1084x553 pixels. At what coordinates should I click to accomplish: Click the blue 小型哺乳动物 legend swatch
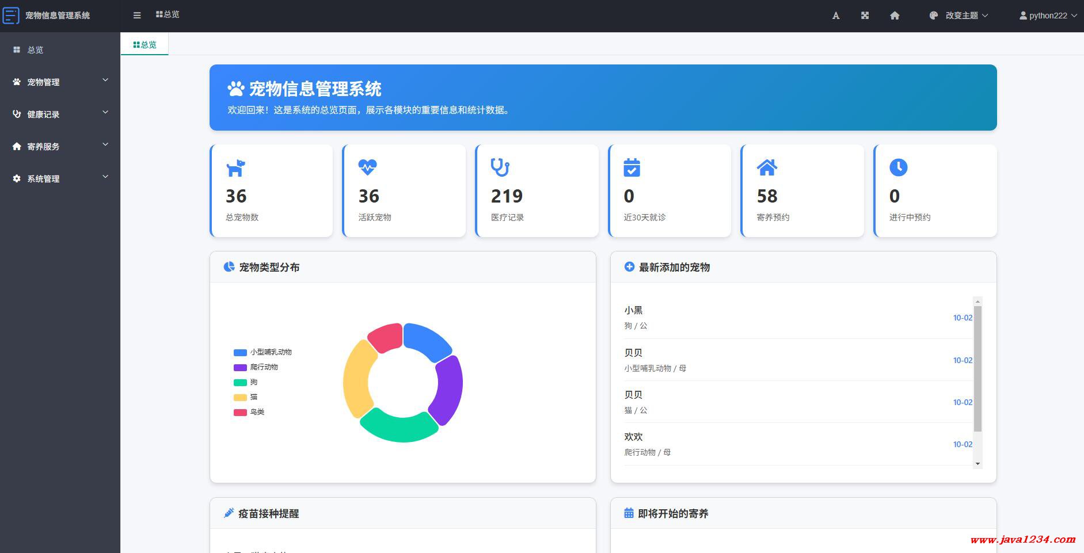239,352
